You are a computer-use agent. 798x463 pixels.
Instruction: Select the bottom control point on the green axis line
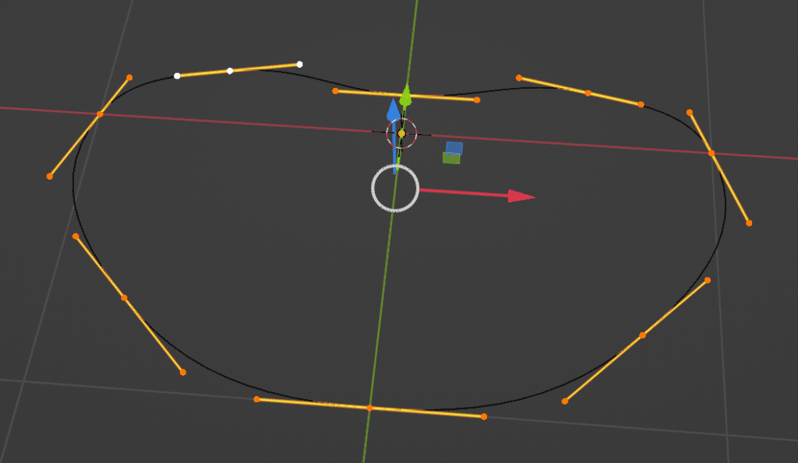point(370,408)
